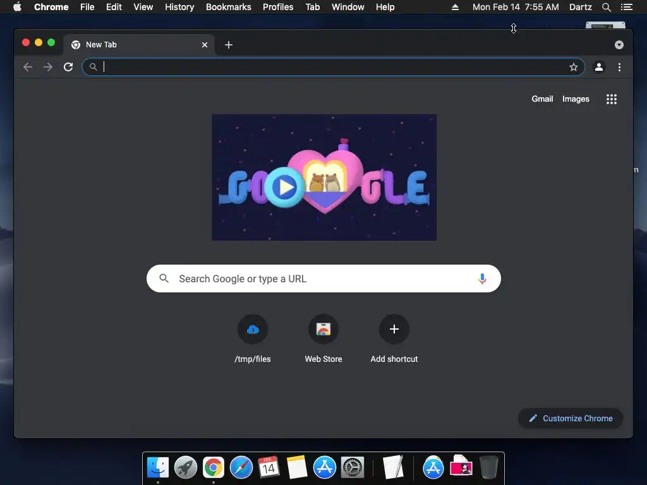Open the File menu
The height and width of the screenshot is (485, 647).
pos(87,7)
